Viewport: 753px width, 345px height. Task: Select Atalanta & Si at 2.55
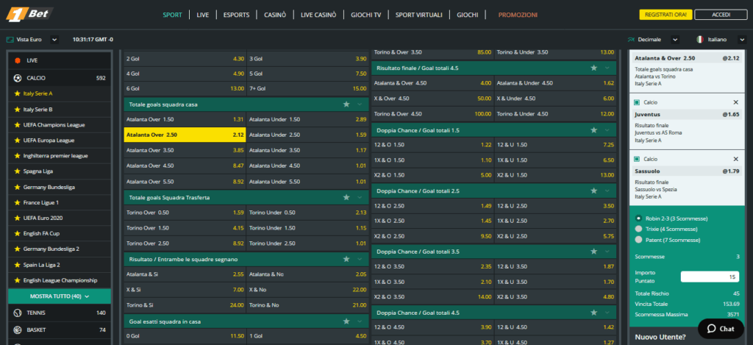pos(185,274)
